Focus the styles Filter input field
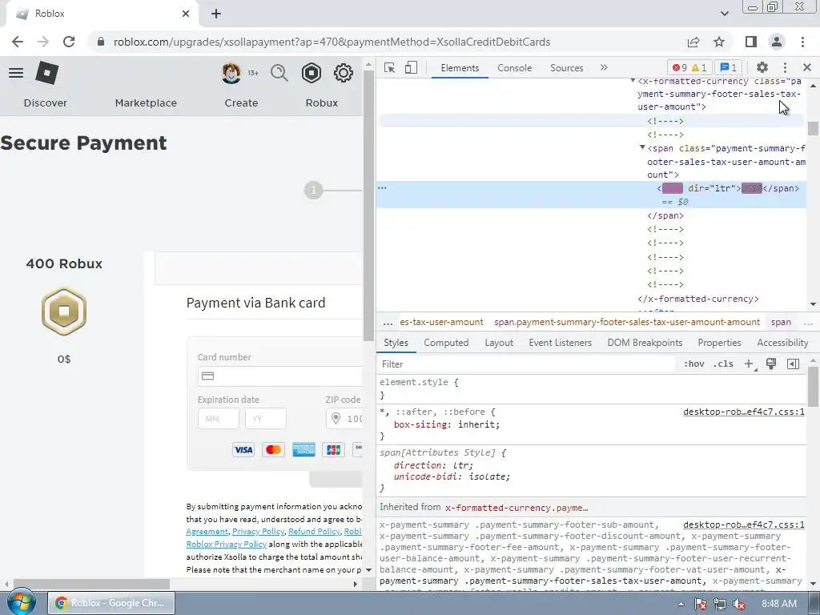820x615 pixels. pyautogui.click(x=527, y=364)
